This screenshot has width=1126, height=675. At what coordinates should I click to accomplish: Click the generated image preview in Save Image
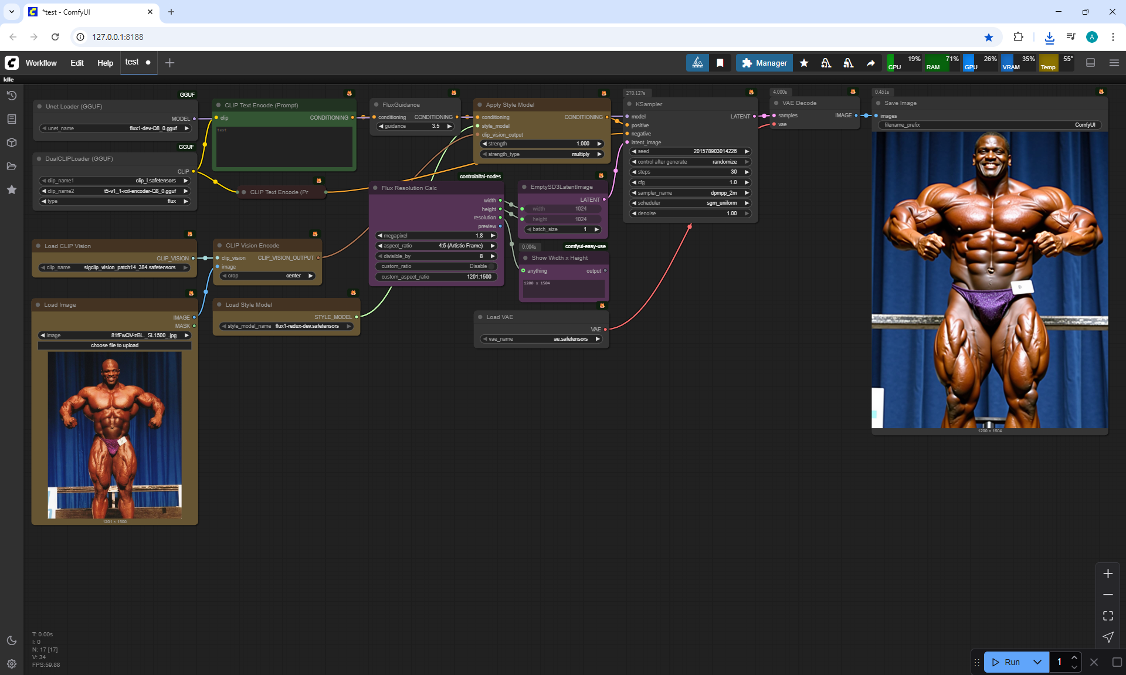(989, 280)
